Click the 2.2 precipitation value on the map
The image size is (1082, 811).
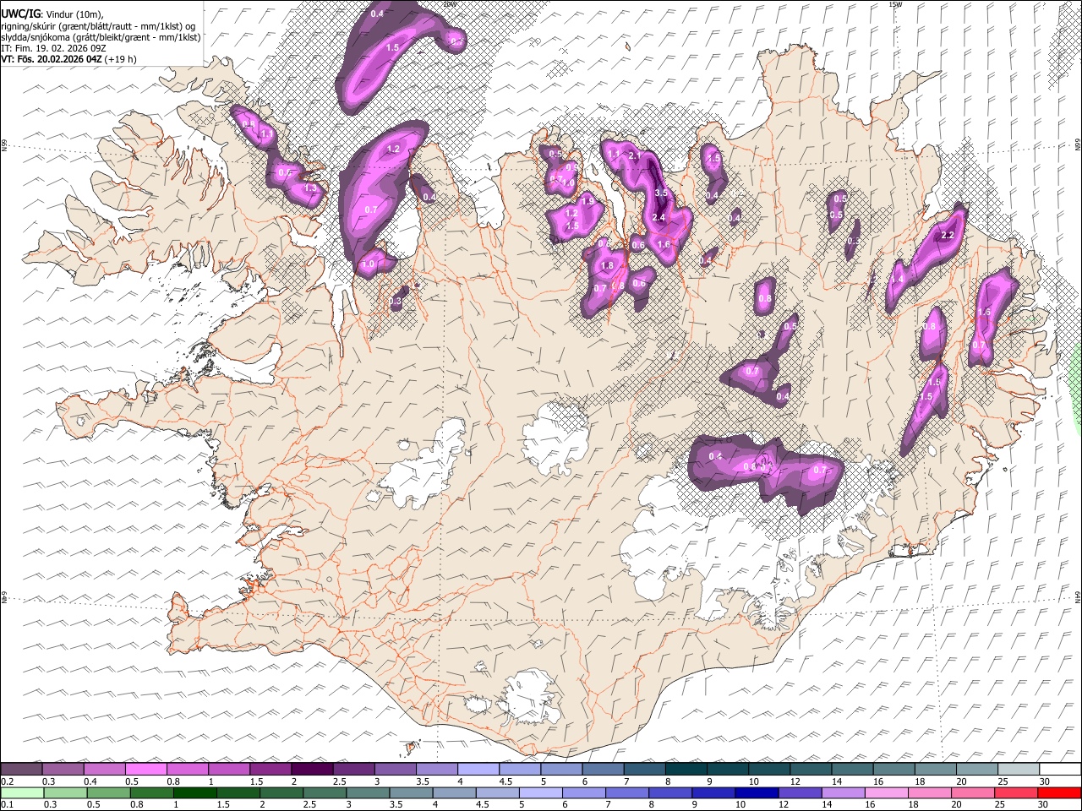coord(947,236)
